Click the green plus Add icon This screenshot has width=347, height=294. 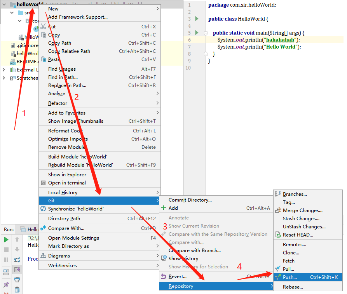click(x=164, y=208)
